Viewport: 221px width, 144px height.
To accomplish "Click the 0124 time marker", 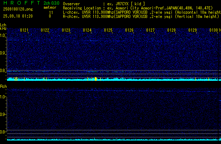I will pos(87,30).
